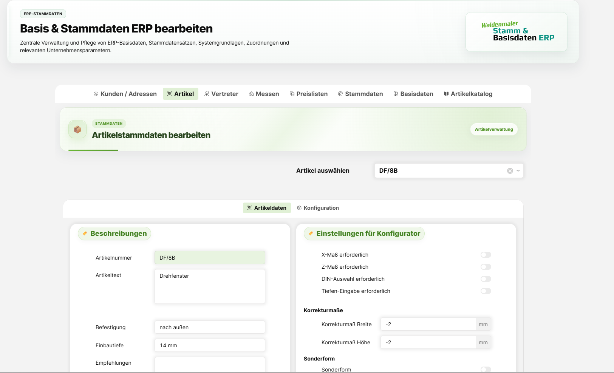Viewport: 614px width, 373px height.
Task: Edit the Artikeltext field containing Drehfenster
Action: tap(210, 286)
